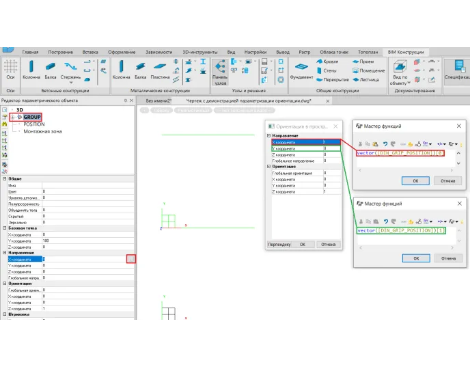Select the Перекрытие slab tool
Screen dimensions: 470x367
click(333, 80)
